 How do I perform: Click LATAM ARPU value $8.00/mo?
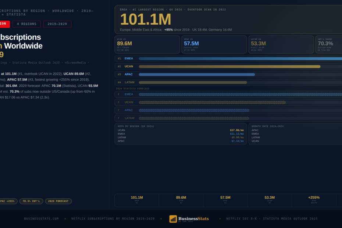(237, 138)
